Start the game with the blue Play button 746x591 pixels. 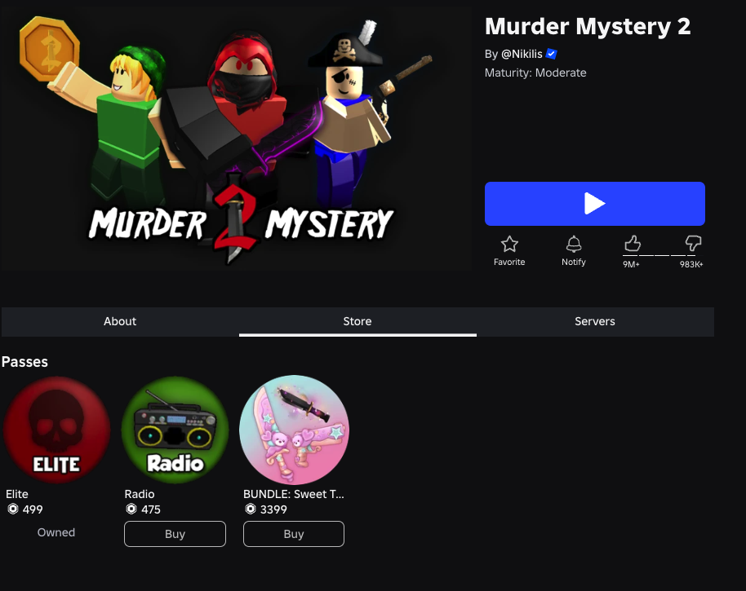tap(595, 203)
